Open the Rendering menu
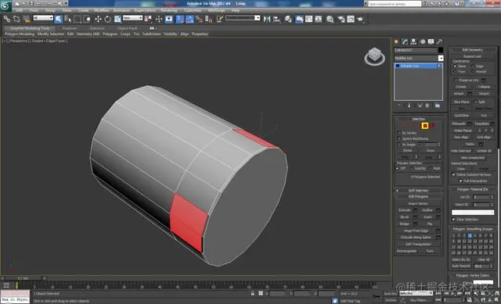The image size is (501, 304). pos(169,10)
